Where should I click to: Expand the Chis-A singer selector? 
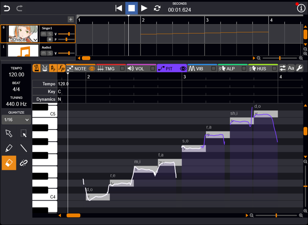click(x=35, y=39)
